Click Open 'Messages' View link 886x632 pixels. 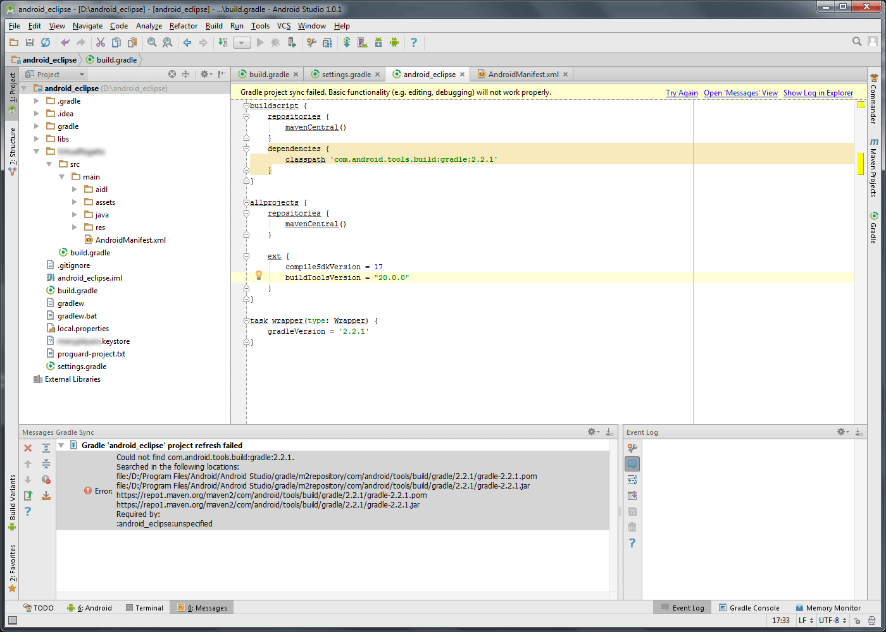coord(740,93)
